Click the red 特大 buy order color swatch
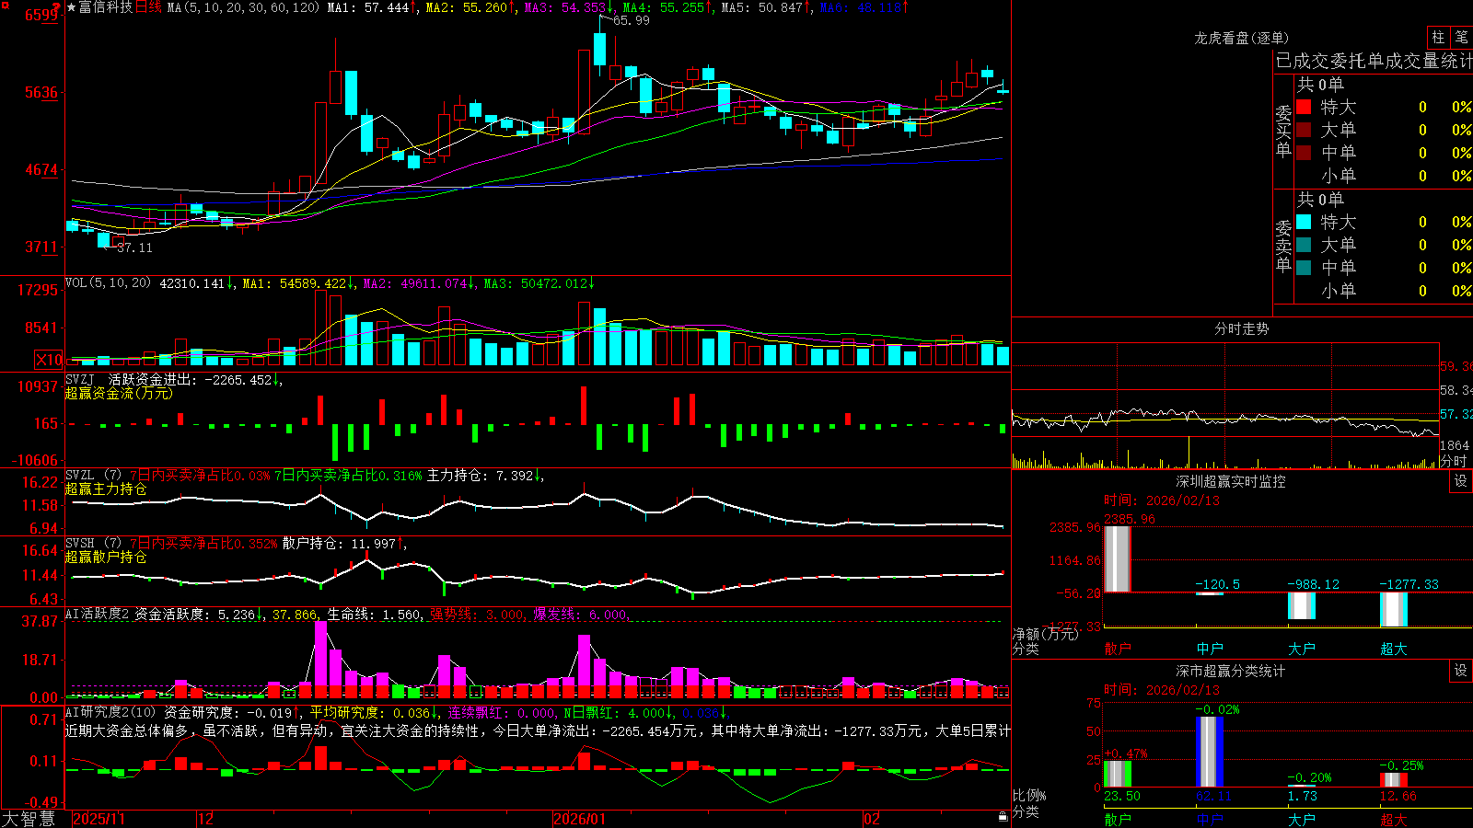This screenshot has height=828, width=1473. click(1304, 107)
